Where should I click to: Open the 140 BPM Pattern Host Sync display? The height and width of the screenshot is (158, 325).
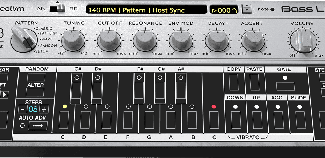tap(146, 10)
